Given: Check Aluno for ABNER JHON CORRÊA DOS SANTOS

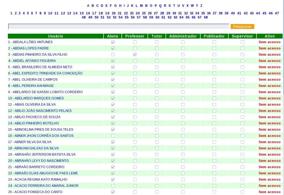Looking at the screenshot, I should (113, 136).
